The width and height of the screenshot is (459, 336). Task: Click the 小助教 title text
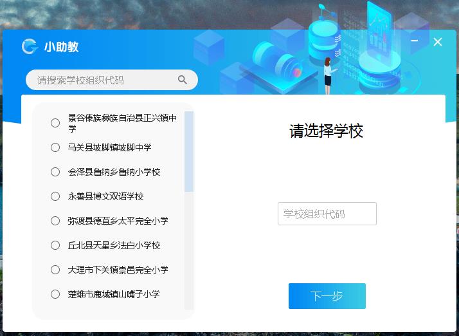point(62,46)
